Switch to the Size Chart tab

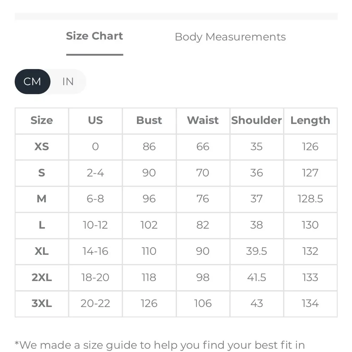point(94,36)
